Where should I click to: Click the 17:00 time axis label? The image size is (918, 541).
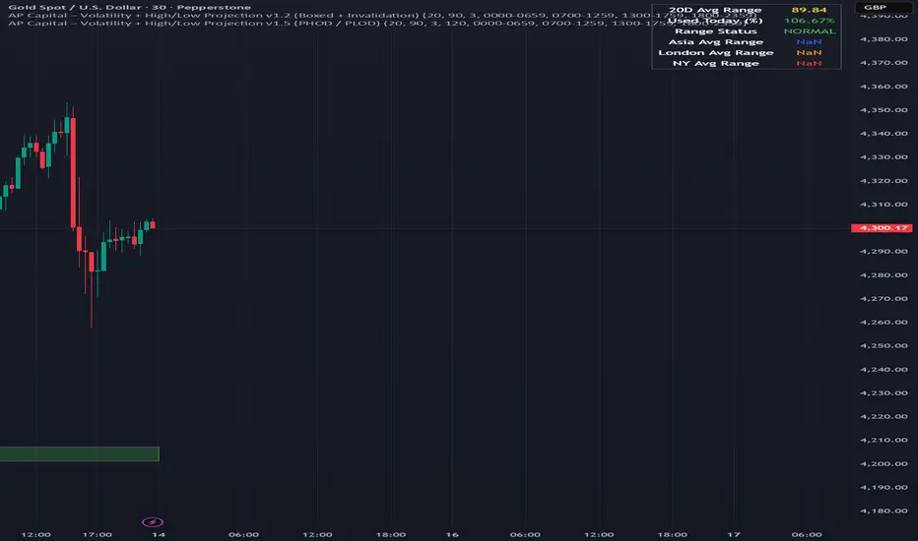(98, 534)
